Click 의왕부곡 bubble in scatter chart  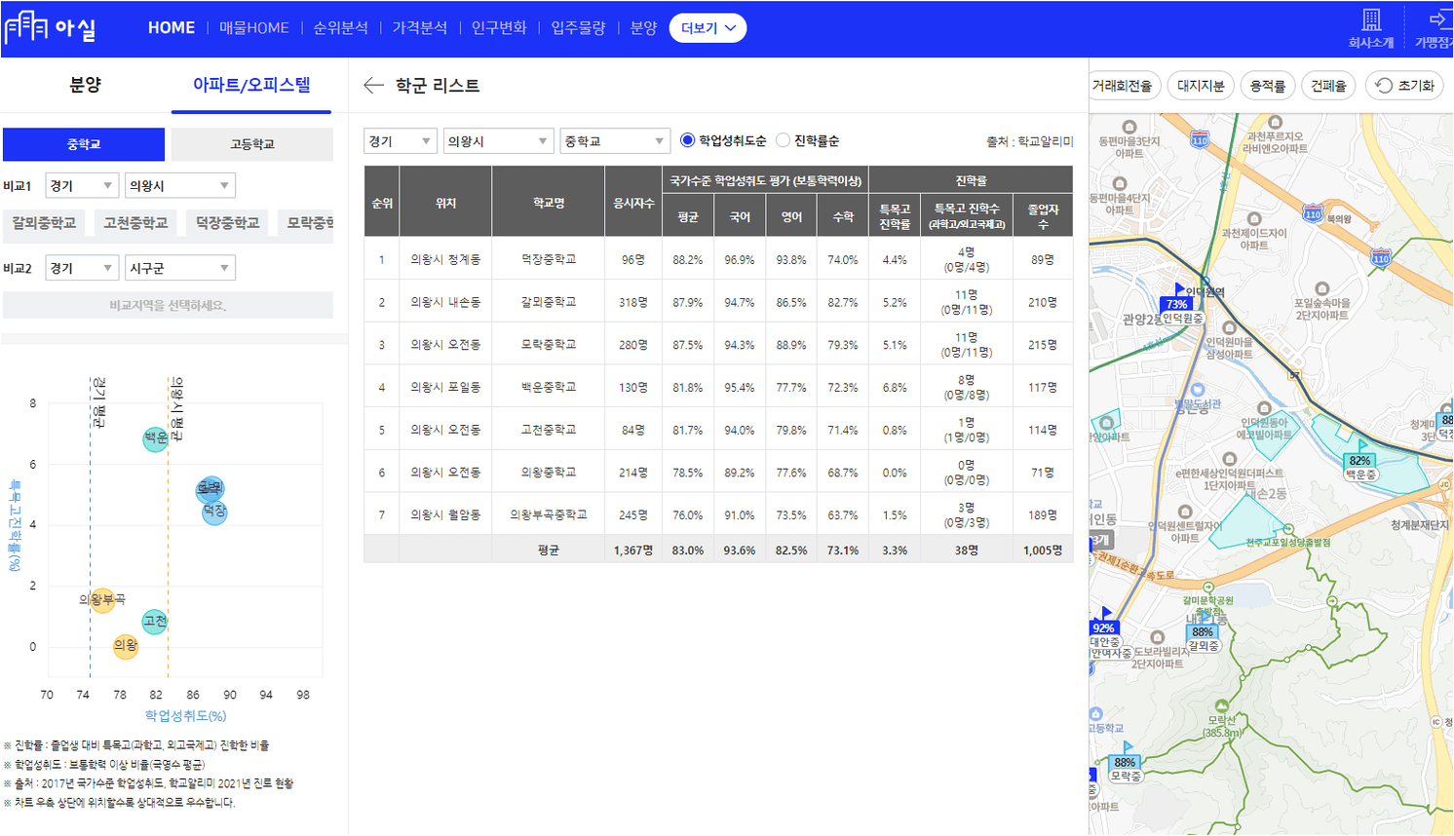click(102, 599)
